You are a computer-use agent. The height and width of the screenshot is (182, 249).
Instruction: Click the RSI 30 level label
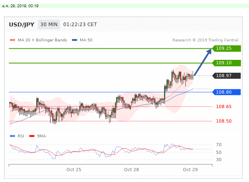[x=219, y=160]
